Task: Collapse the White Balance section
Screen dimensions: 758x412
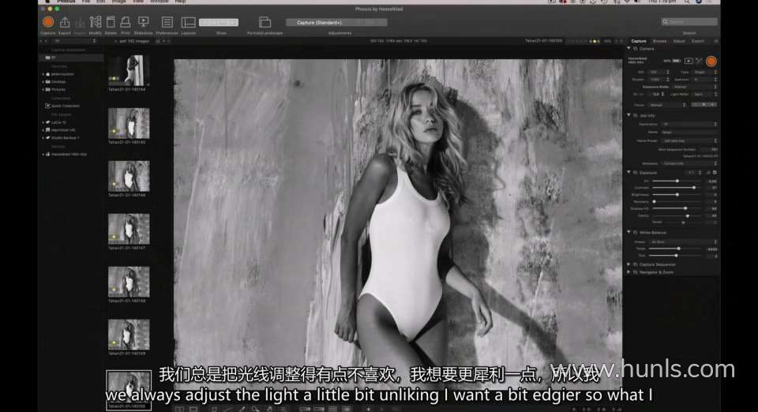Action: tap(629, 232)
